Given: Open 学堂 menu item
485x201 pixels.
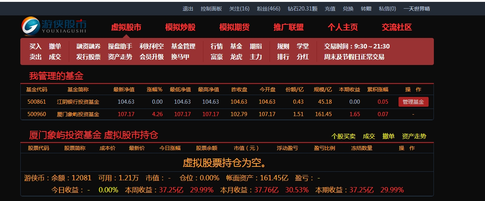Looking at the screenshot, I should click(303, 46).
